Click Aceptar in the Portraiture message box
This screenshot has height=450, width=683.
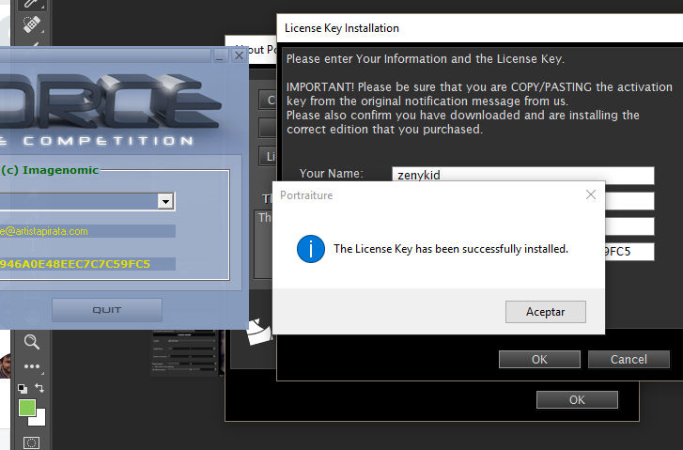pyautogui.click(x=545, y=312)
